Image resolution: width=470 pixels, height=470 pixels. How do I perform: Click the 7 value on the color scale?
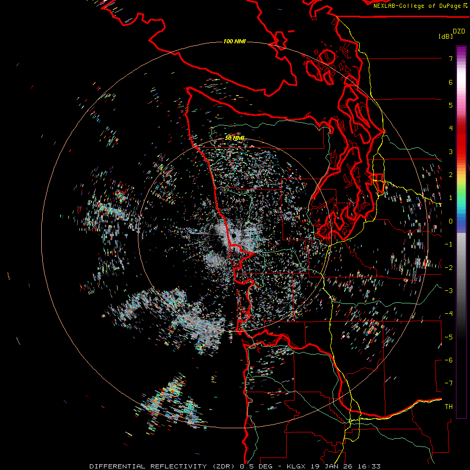coord(451,58)
